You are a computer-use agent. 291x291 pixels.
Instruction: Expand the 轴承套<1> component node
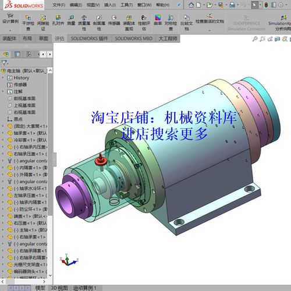tap(3, 133)
